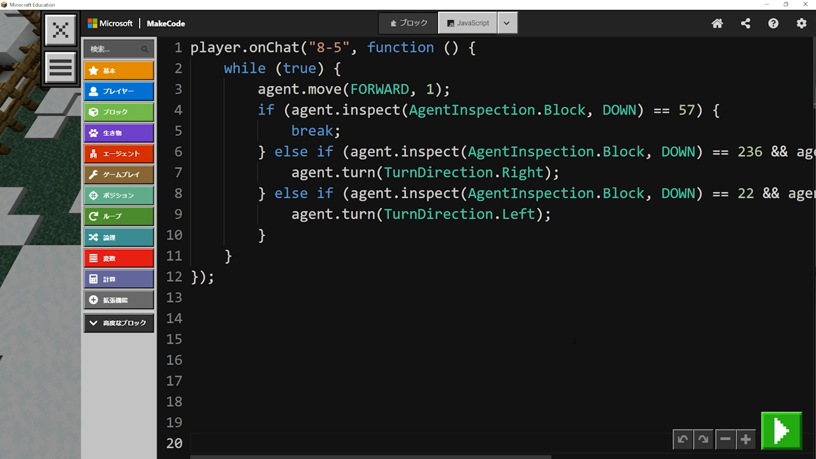This screenshot has height=459, width=816.
Task: Close the code editor with X button
Action: click(x=61, y=30)
